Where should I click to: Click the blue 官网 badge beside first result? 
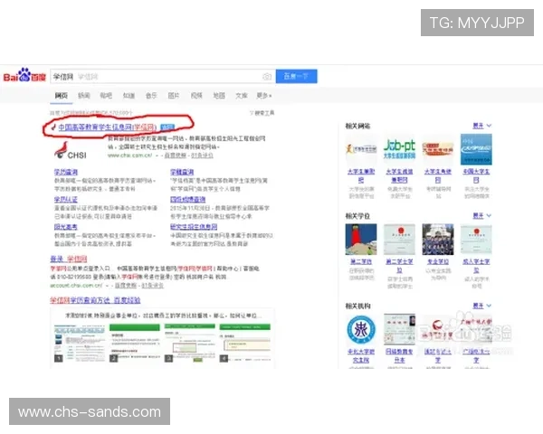[x=167, y=127]
